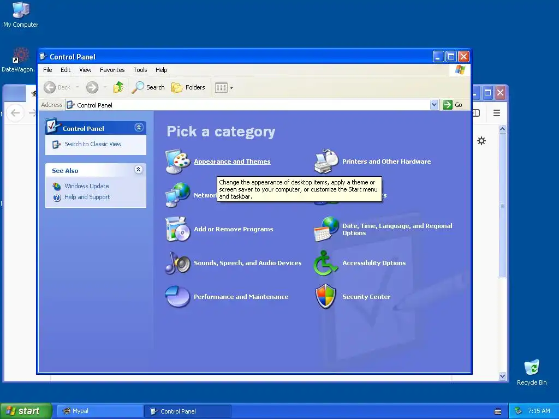Click the network tray icon near clock

coord(518,411)
